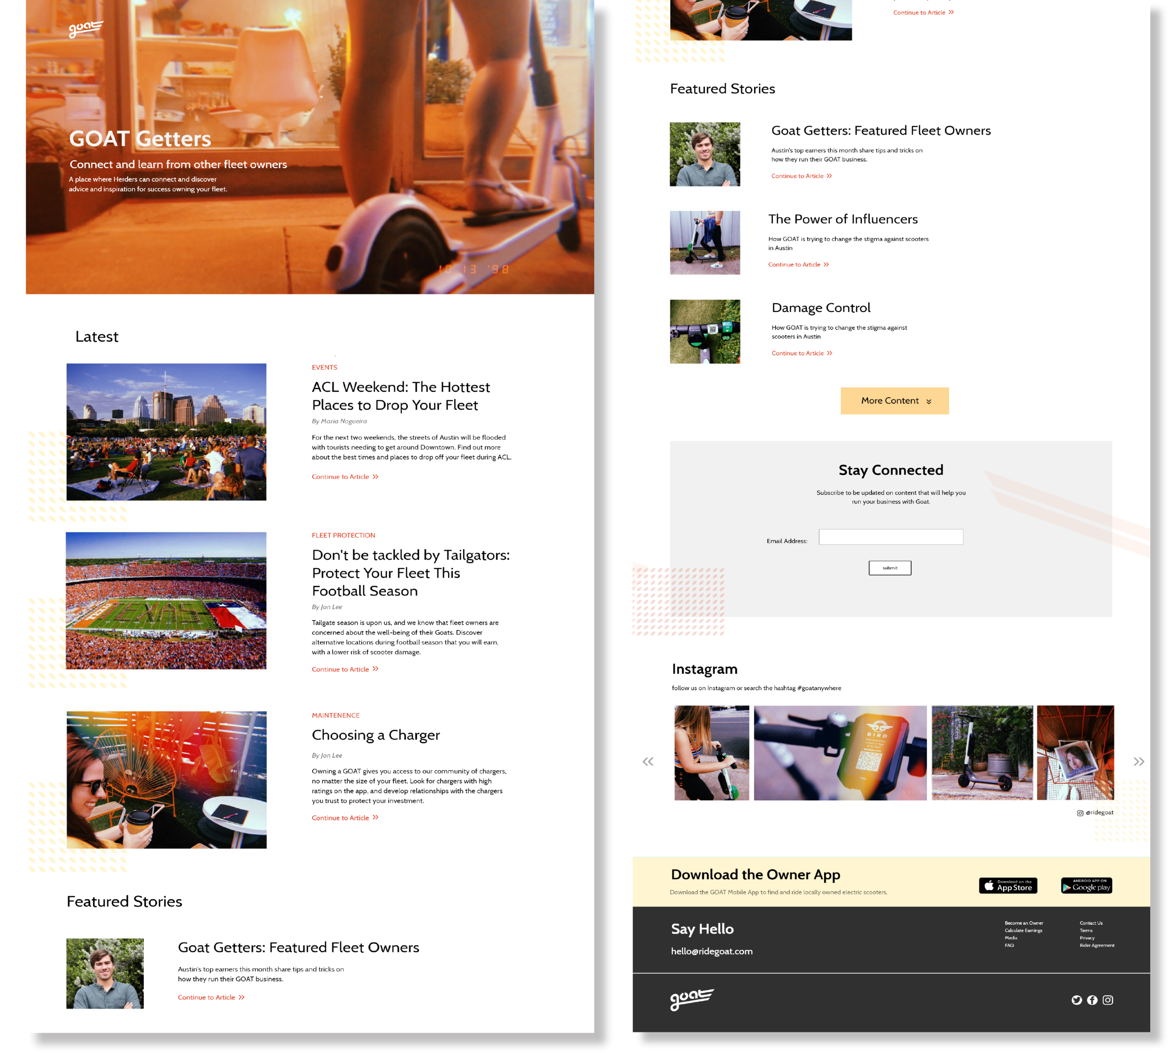This screenshot has height=1053, width=1168.
Task: Open Calculate Earnings footer link
Action: [x=1023, y=930]
